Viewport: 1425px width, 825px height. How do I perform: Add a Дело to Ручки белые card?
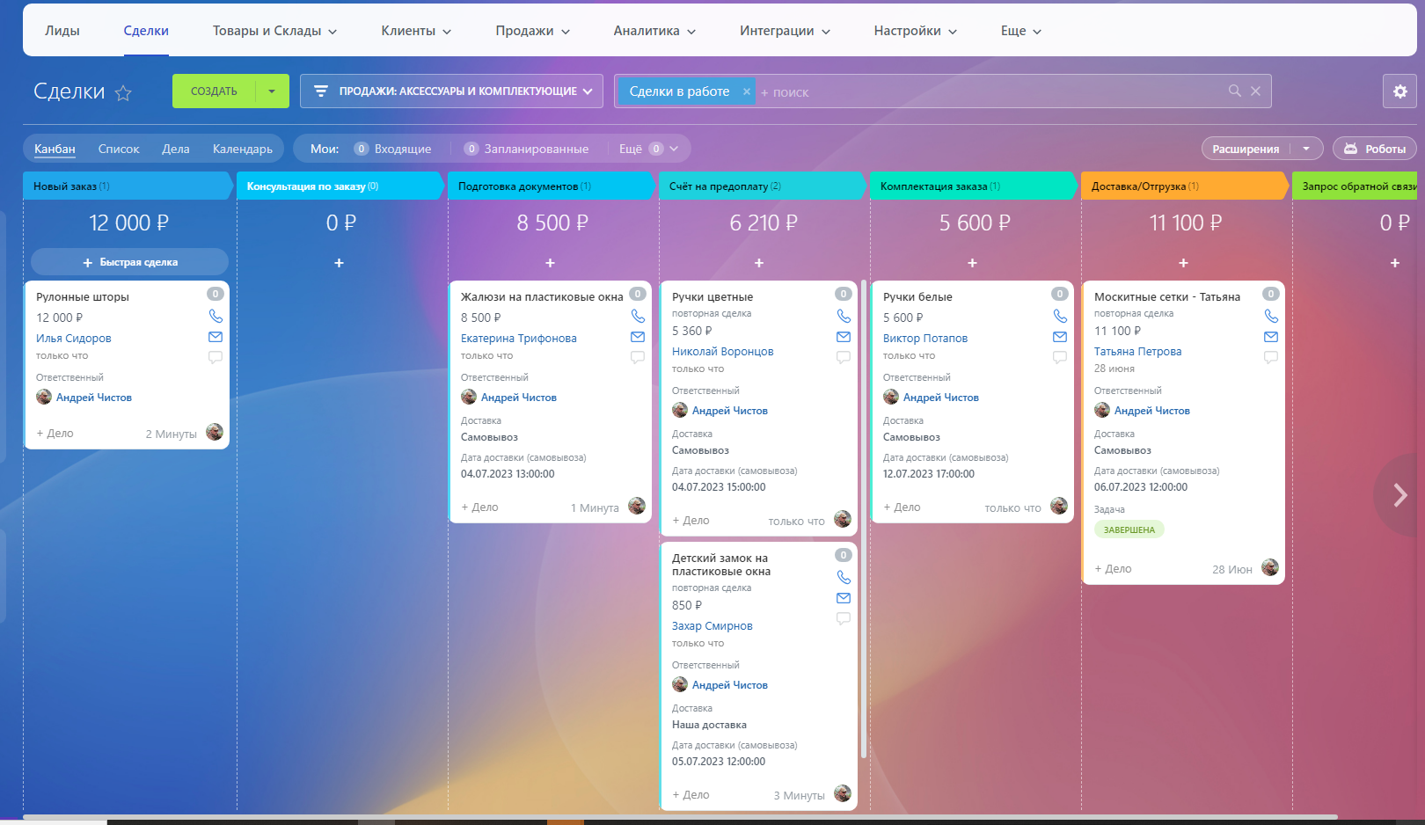(x=902, y=507)
